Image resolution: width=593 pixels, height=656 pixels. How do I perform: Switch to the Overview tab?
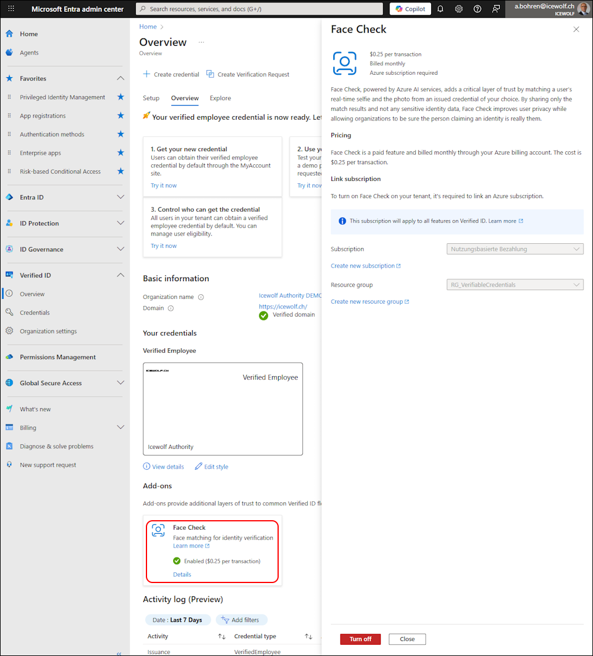point(185,98)
